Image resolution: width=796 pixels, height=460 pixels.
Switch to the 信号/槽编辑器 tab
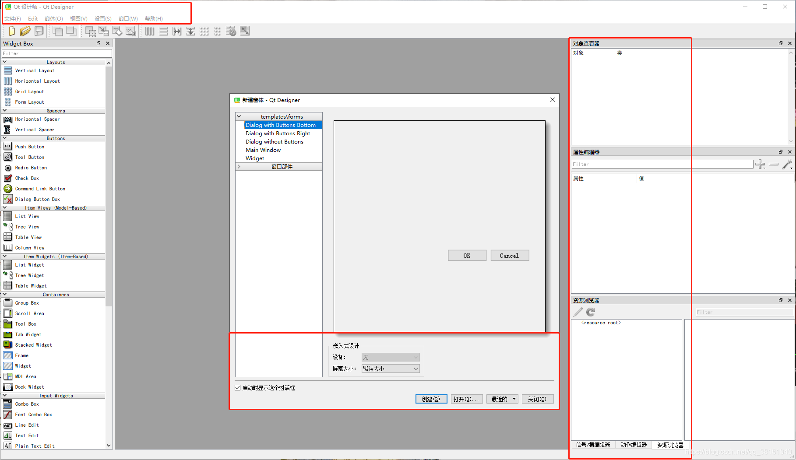593,445
